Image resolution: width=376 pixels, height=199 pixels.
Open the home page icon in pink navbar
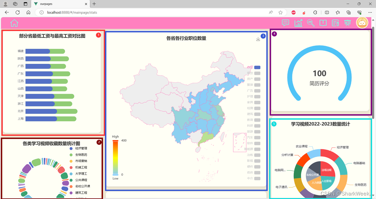point(14,23)
